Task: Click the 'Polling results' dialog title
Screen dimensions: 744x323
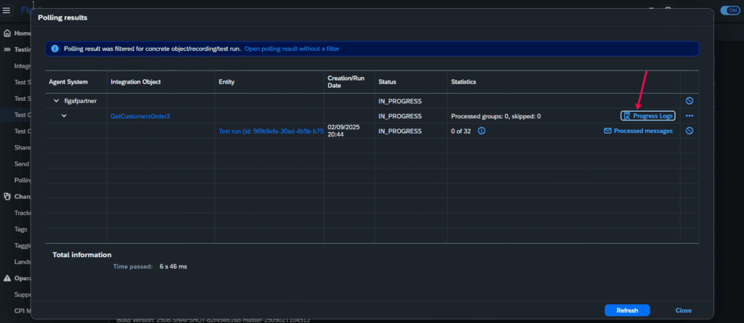Action: point(62,17)
